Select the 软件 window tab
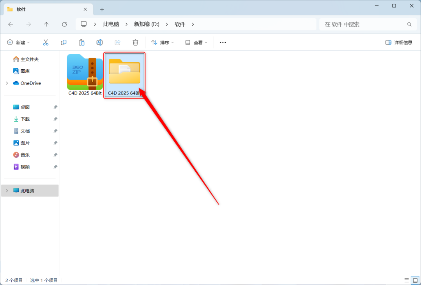The height and width of the screenshot is (285, 421). point(48,9)
